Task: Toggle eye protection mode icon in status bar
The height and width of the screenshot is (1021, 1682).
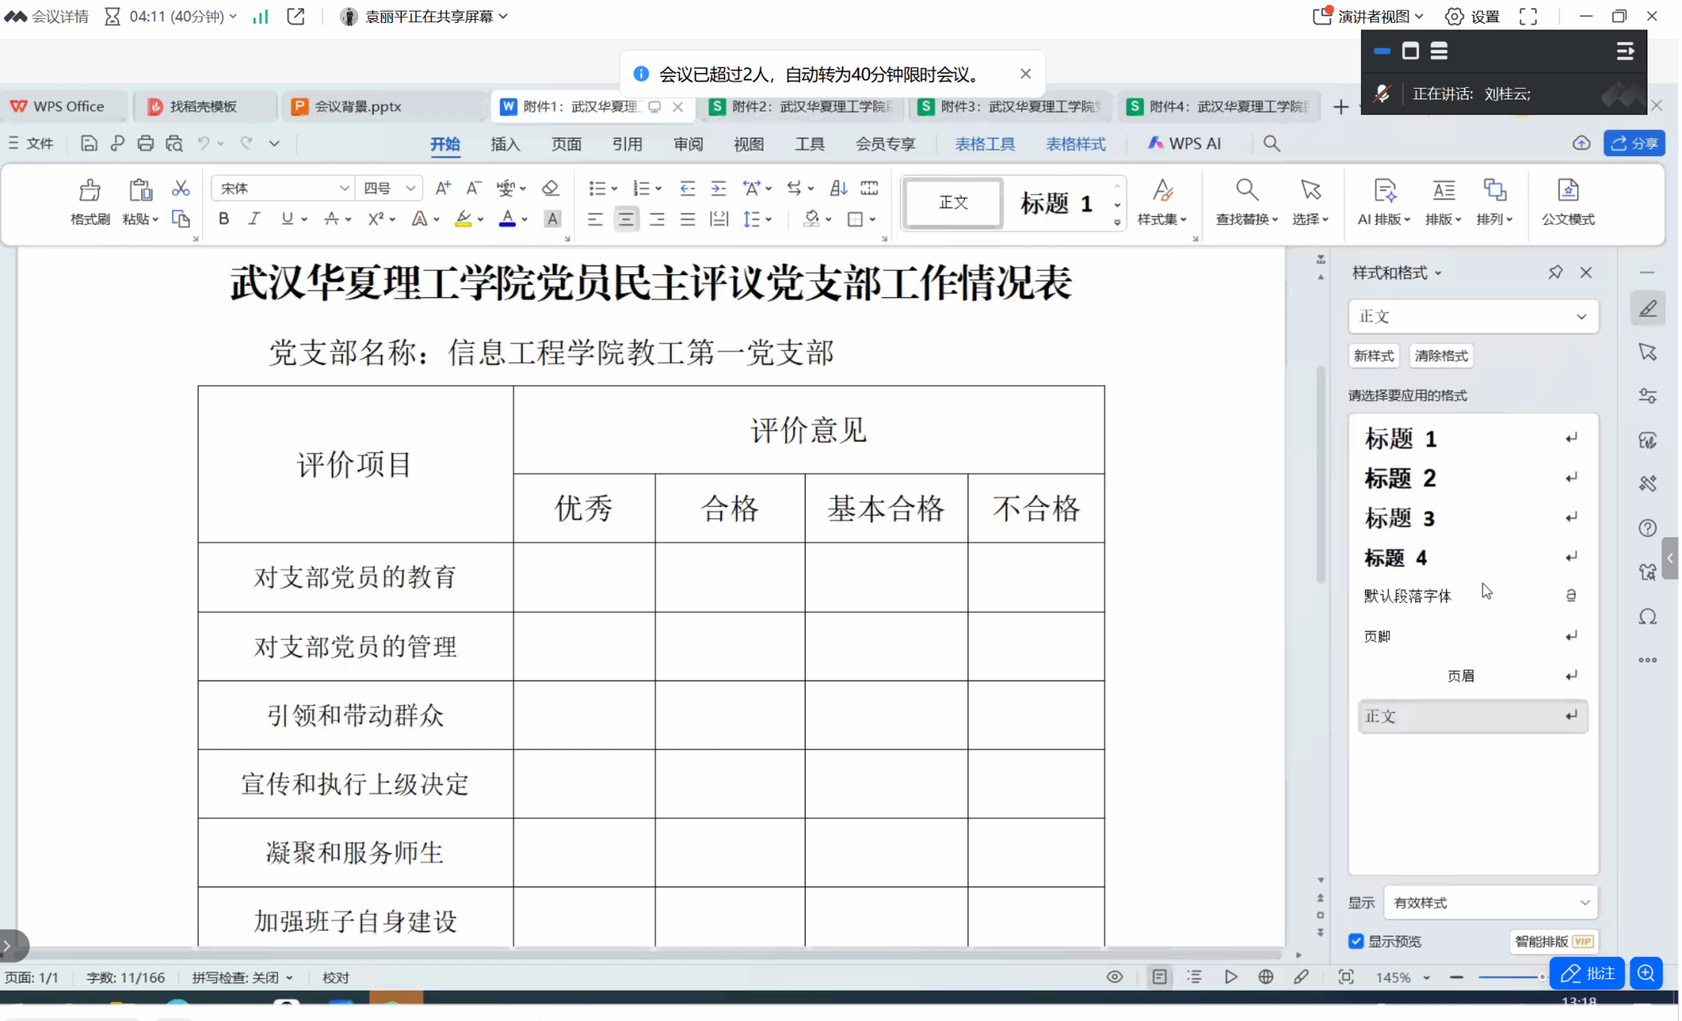Action: tap(1114, 977)
